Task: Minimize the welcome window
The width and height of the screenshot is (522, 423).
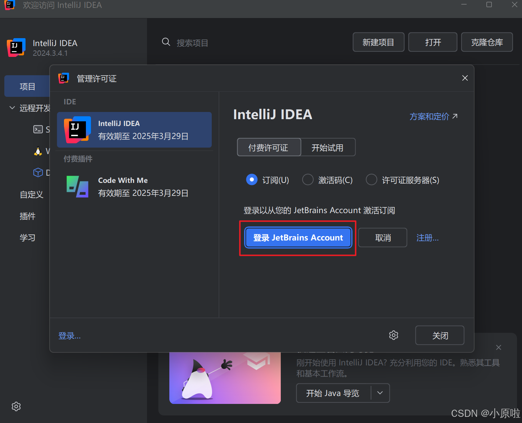Action: pos(464,5)
